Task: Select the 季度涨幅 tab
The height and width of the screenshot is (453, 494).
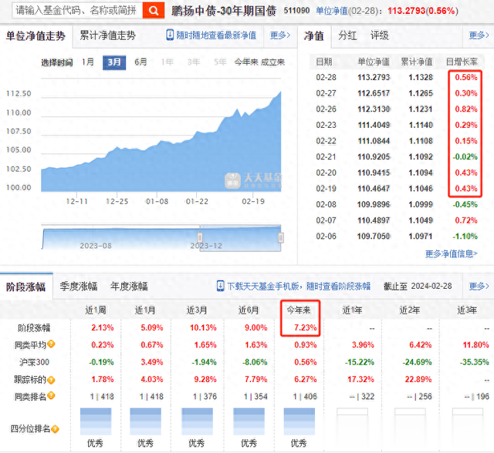Action: pyautogui.click(x=79, y=286)
